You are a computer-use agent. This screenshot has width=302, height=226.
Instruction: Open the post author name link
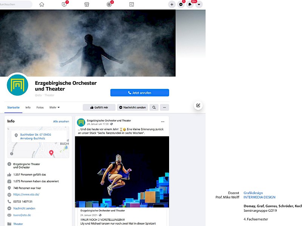109,121
